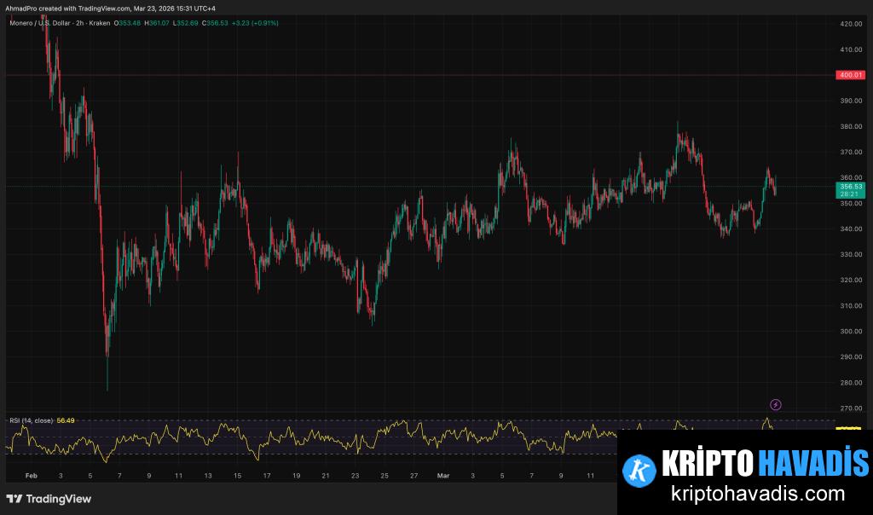
Task: Click the red 400.01 price label
Action: [851, 75]
